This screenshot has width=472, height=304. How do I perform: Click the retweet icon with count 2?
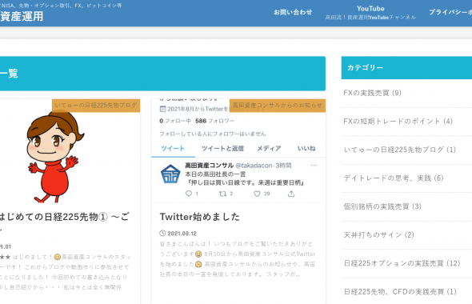pyautogui.click(x=222, y=194)
